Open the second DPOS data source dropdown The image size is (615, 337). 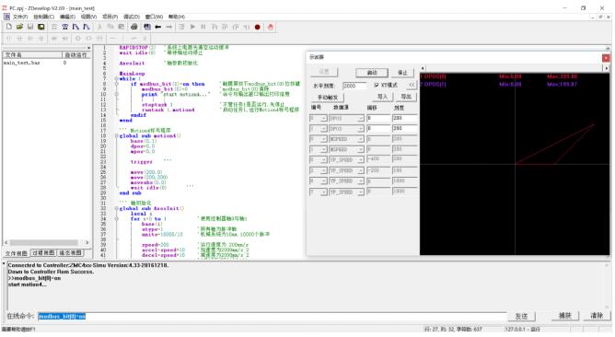(x=360, y=129)
